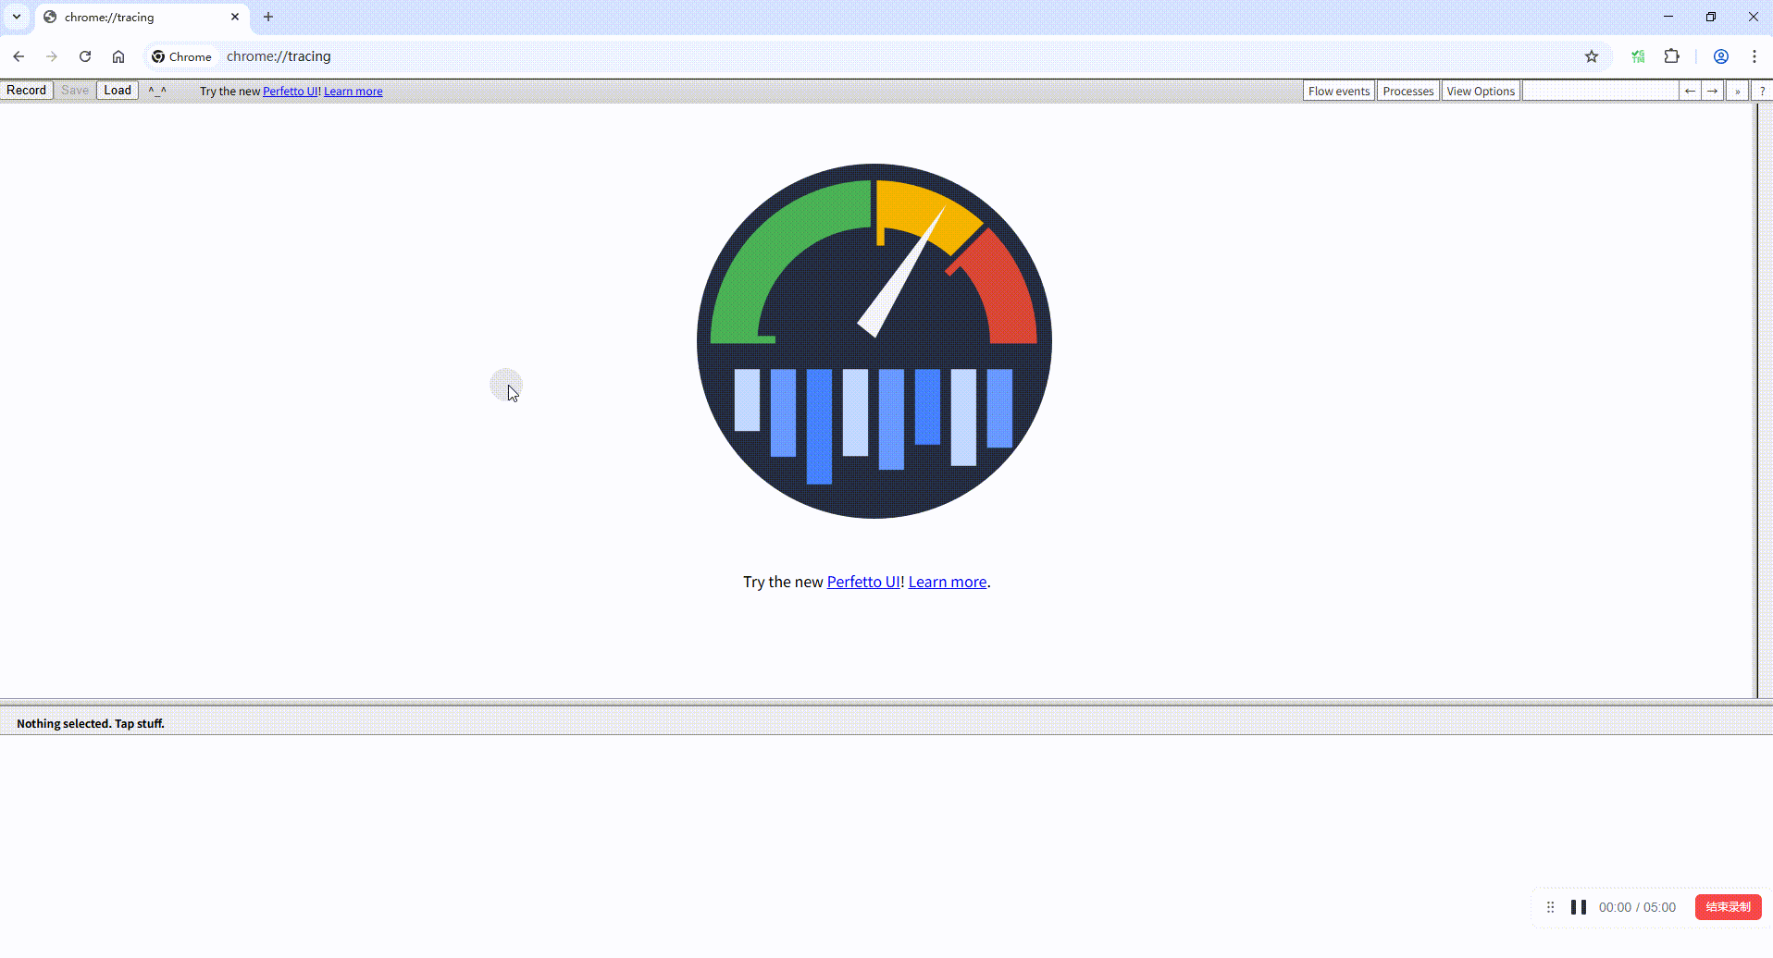Open the Chrome home page icon
The width and height of the screenshot is (1773, 958).
tap(118, 56)
